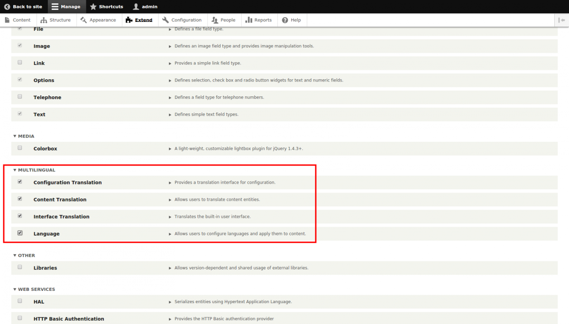Viewport: 569px width, 324px height.
Task: Click the Back to site arrow icon
Action: (7, 7)
